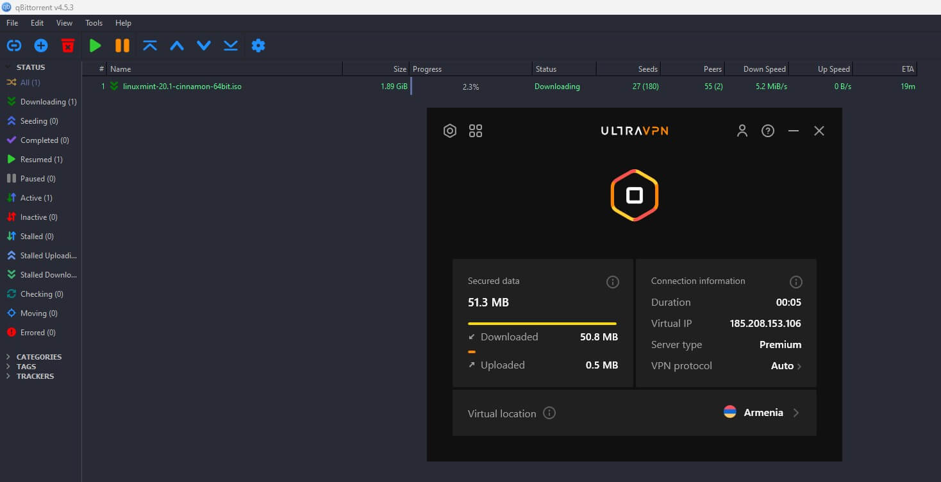This screenshot has width=941, height=482.
Task: Open the View menu
Action: tap(64, 22)
